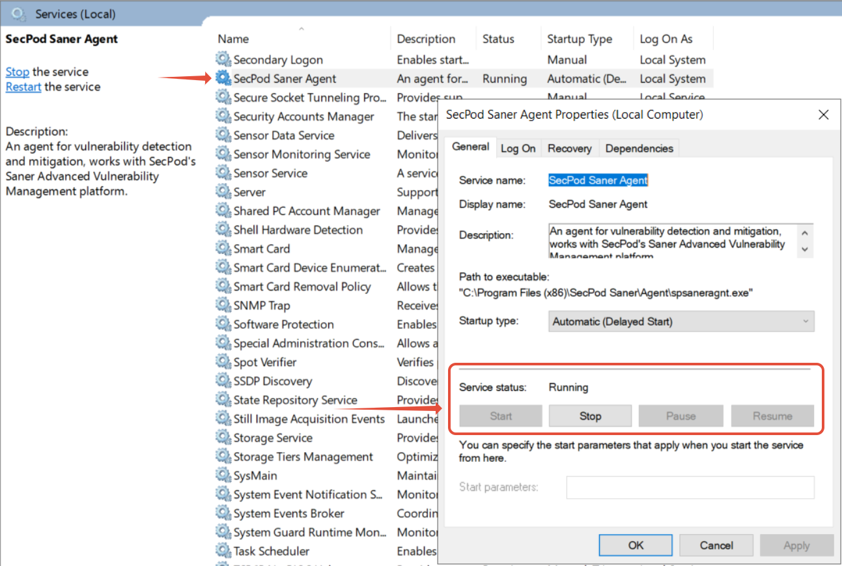This screenshot has width=842, height=566.
Task: Sort services by the Name column header
Action: [233, 39]
